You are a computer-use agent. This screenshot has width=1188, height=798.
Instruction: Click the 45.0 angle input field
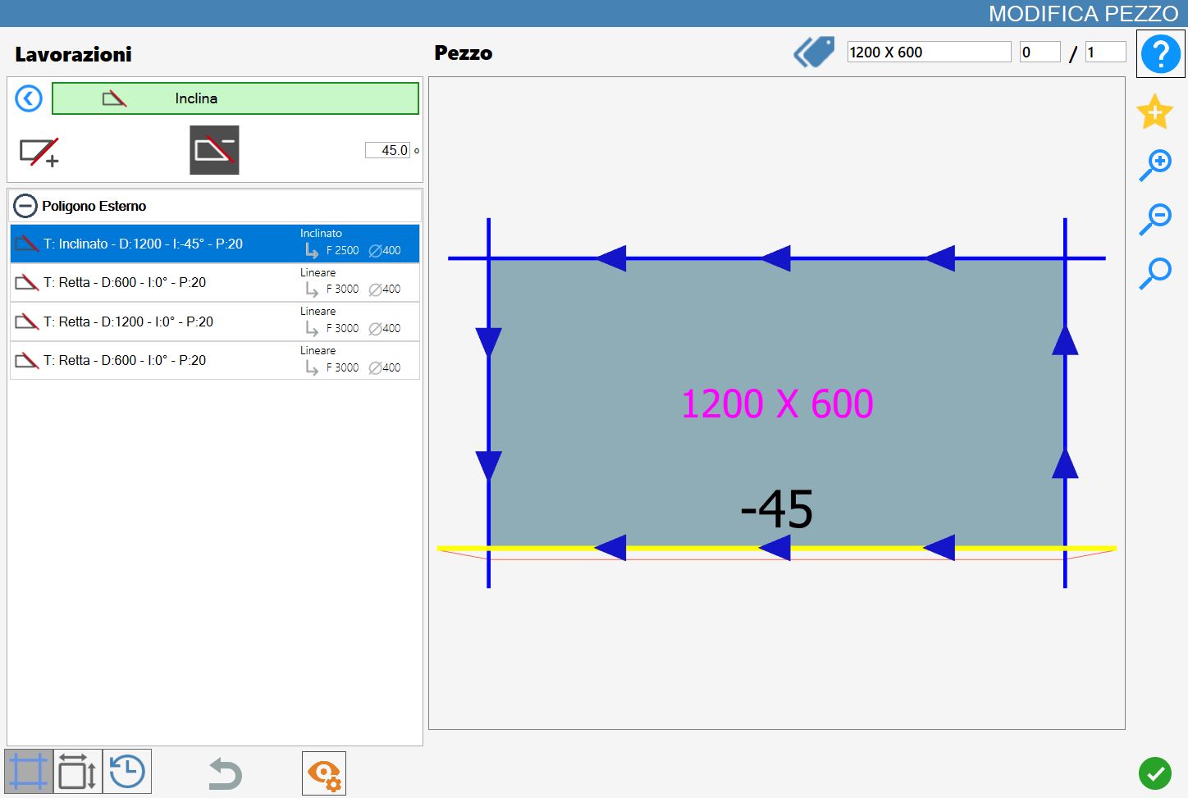(x=387, y=150)
